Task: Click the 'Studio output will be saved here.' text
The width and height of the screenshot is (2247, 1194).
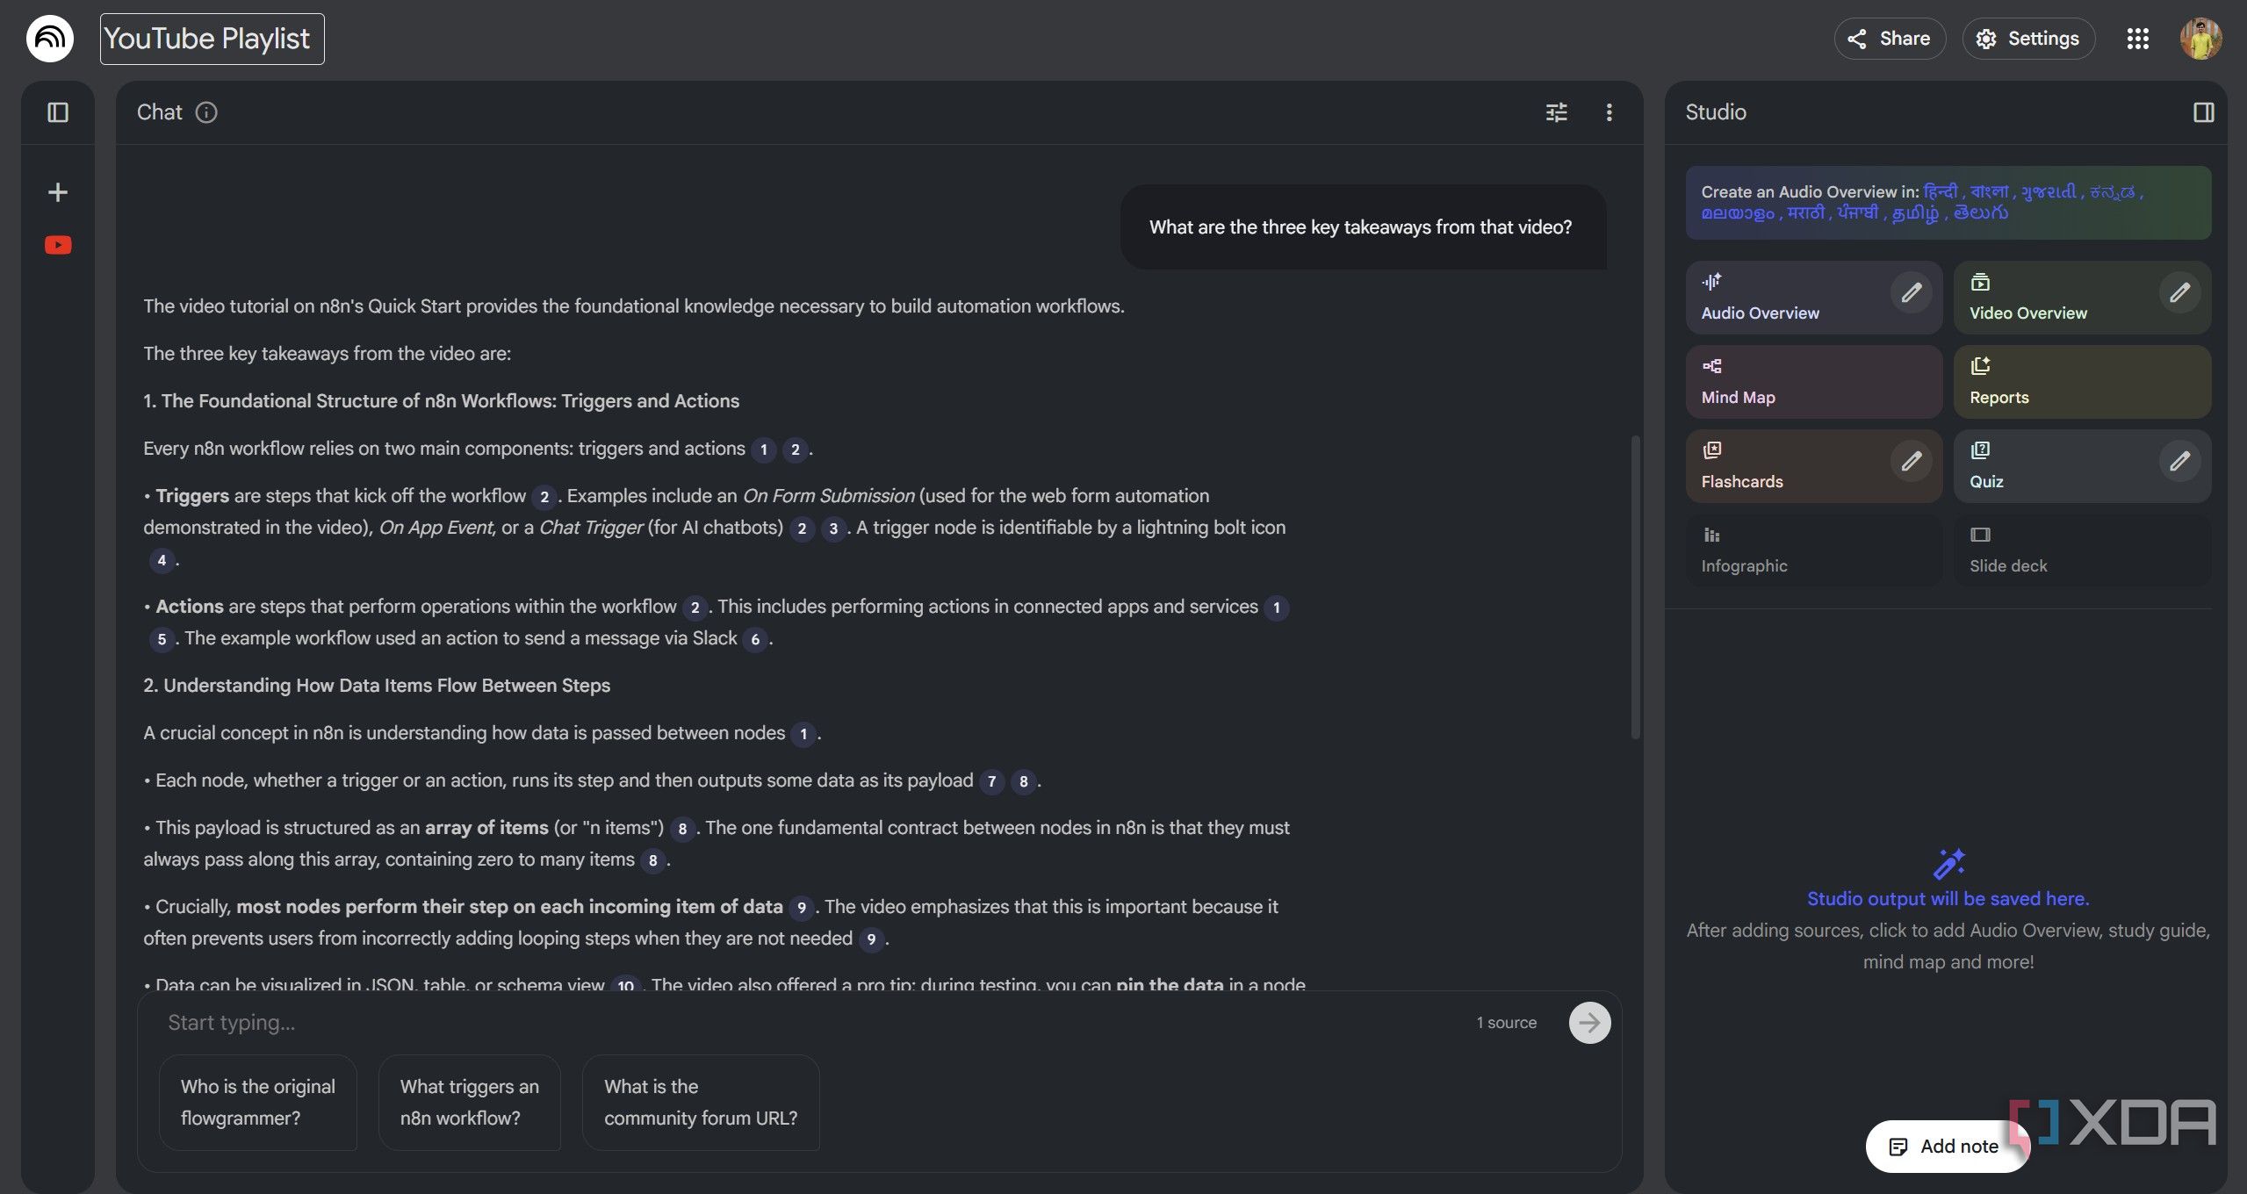Action: 1948,898
